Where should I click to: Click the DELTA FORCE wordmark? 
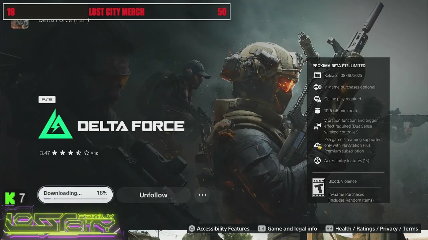131,126
